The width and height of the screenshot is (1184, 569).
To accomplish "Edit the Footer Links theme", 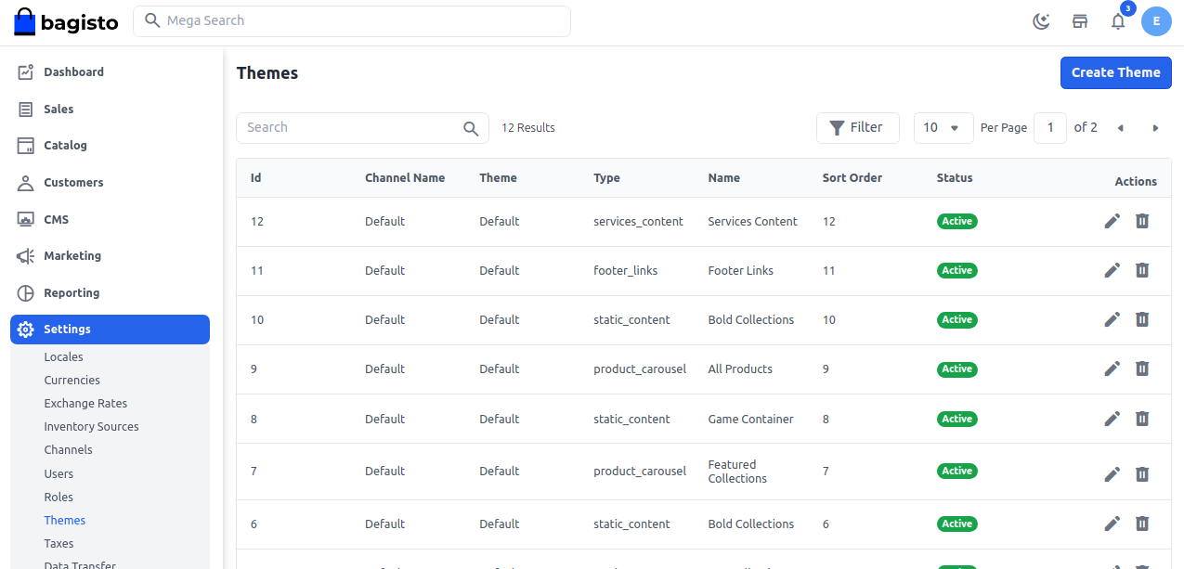I will point(1112,270).
